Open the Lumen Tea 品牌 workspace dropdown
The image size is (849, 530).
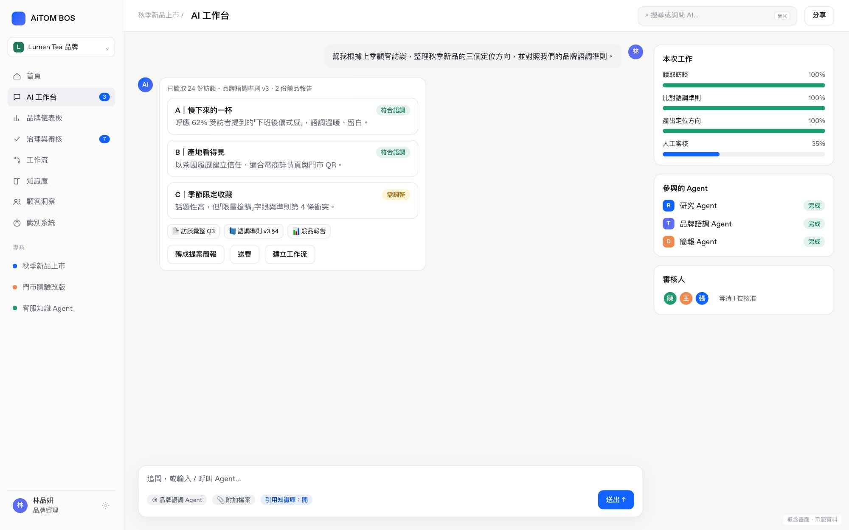point(61,47)
